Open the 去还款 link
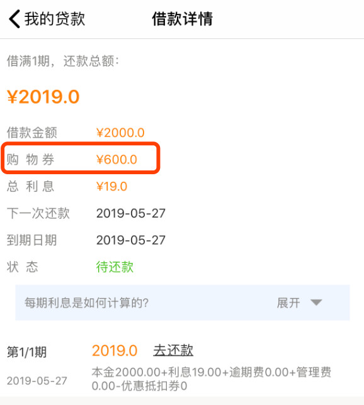Screen dimensions: 364x405 (x=173, y=350)
